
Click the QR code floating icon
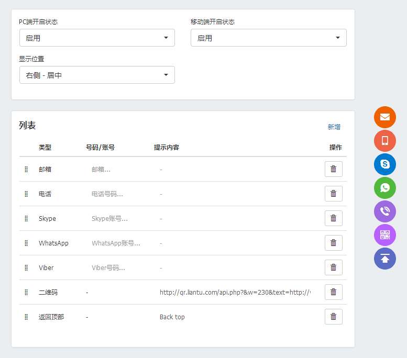(384, 235)
